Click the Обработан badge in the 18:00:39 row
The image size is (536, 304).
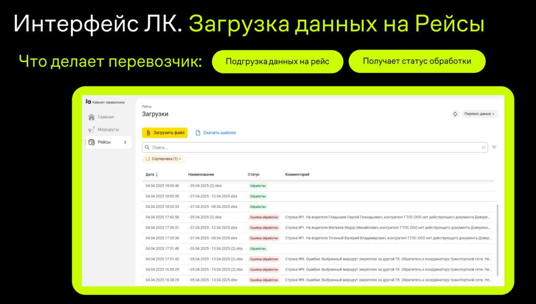click(x=258, y=196)
